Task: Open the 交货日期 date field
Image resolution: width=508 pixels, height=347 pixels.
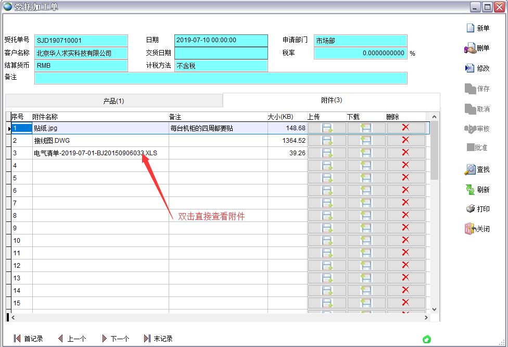Action: 221,53
